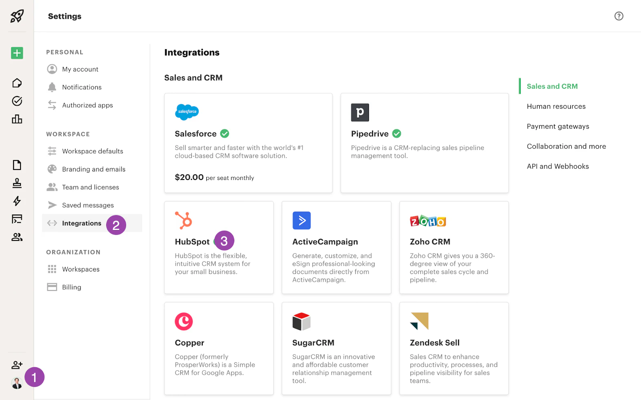
Task: Open the Copper integration card
Action: click(x=219, y=348)
